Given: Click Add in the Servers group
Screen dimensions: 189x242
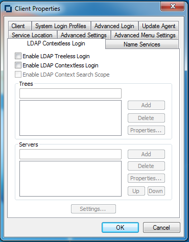Looking at the screenshot, I should coord(146,154).
